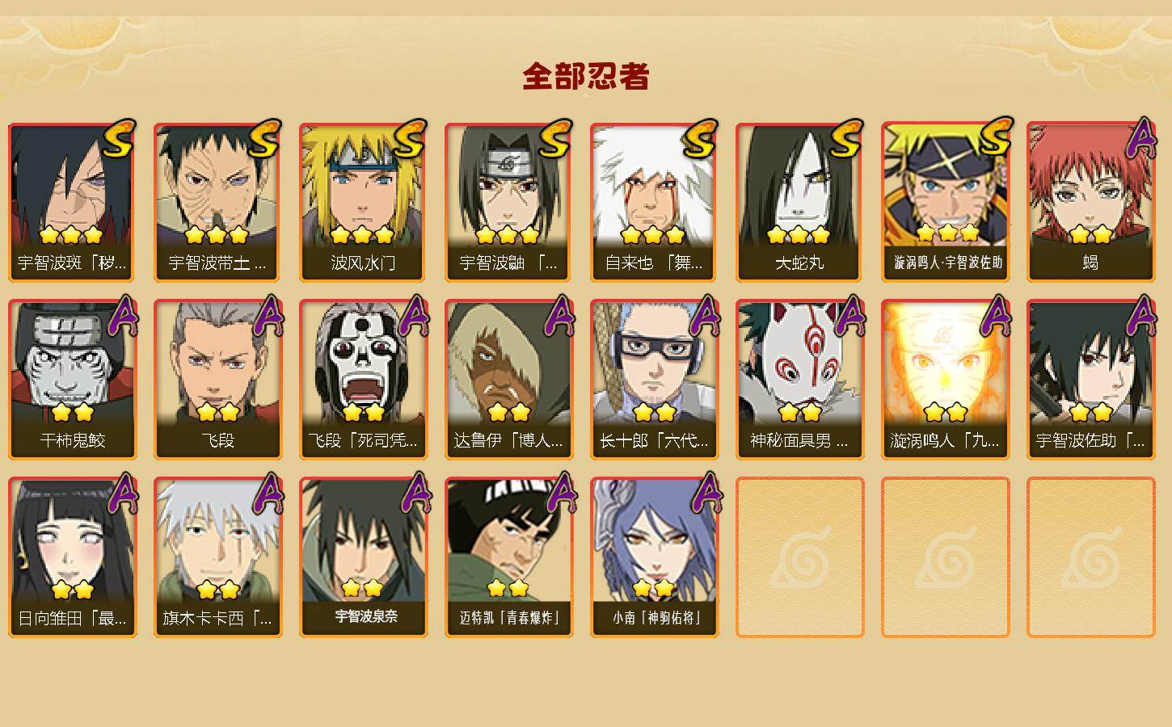Open the 大蛇丸 character card

point(799,202)
